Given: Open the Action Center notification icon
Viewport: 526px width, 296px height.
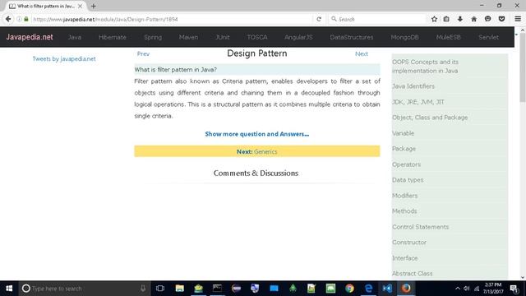Looking at the screenshot, I should coord(514,289).
